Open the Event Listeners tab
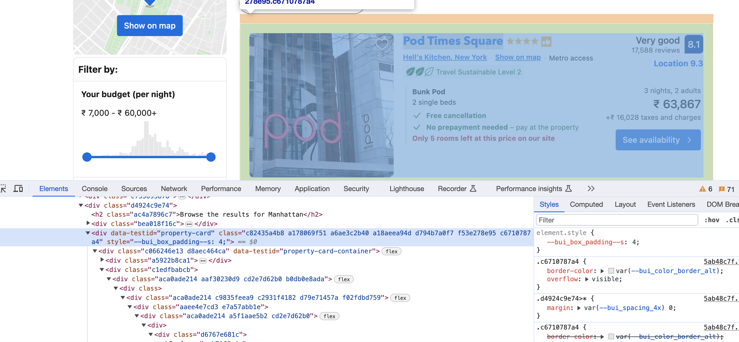The height and width of the screenshot is (342, 739). coord(671,204)
